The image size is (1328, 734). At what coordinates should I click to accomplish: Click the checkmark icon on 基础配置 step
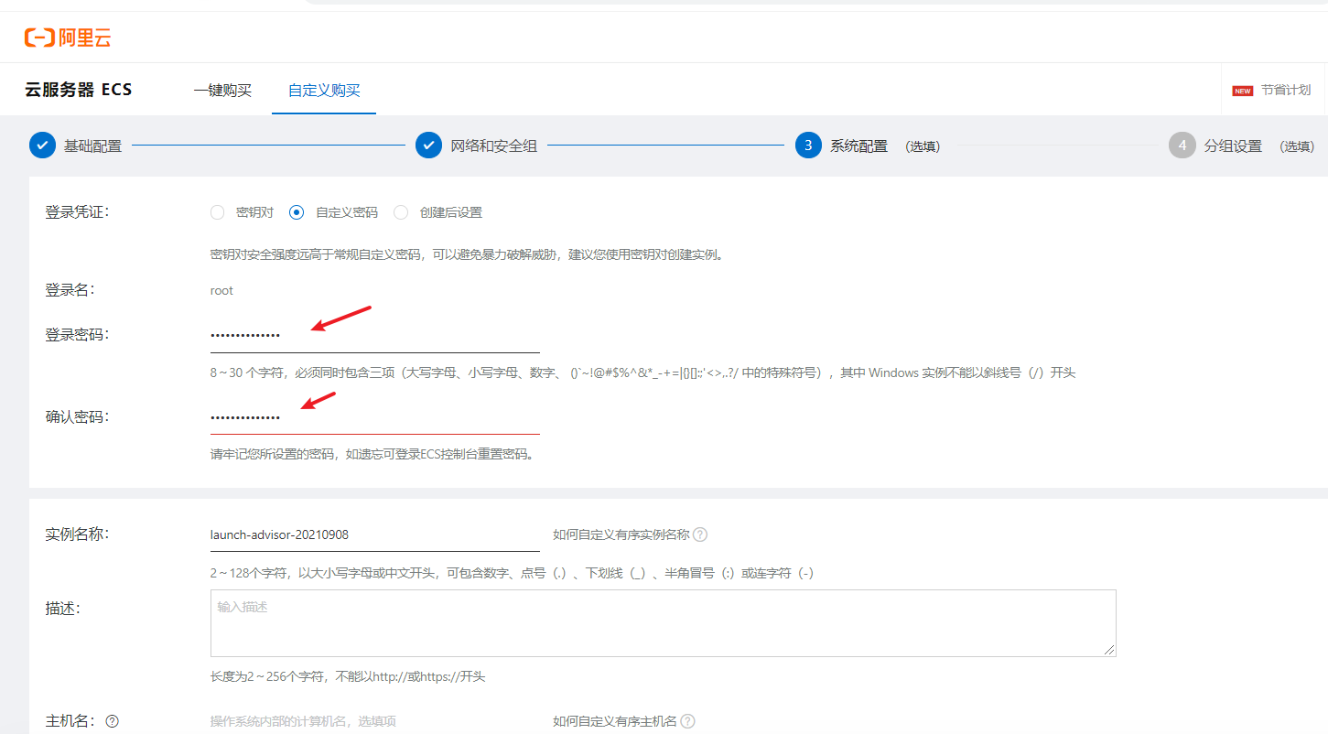42,145
